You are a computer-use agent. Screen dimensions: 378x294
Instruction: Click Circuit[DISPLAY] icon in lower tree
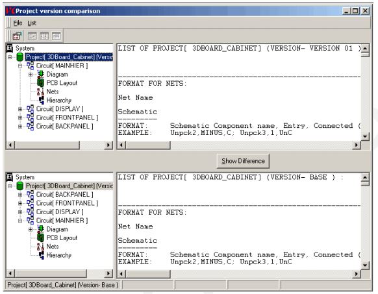(x=30, y=212)
